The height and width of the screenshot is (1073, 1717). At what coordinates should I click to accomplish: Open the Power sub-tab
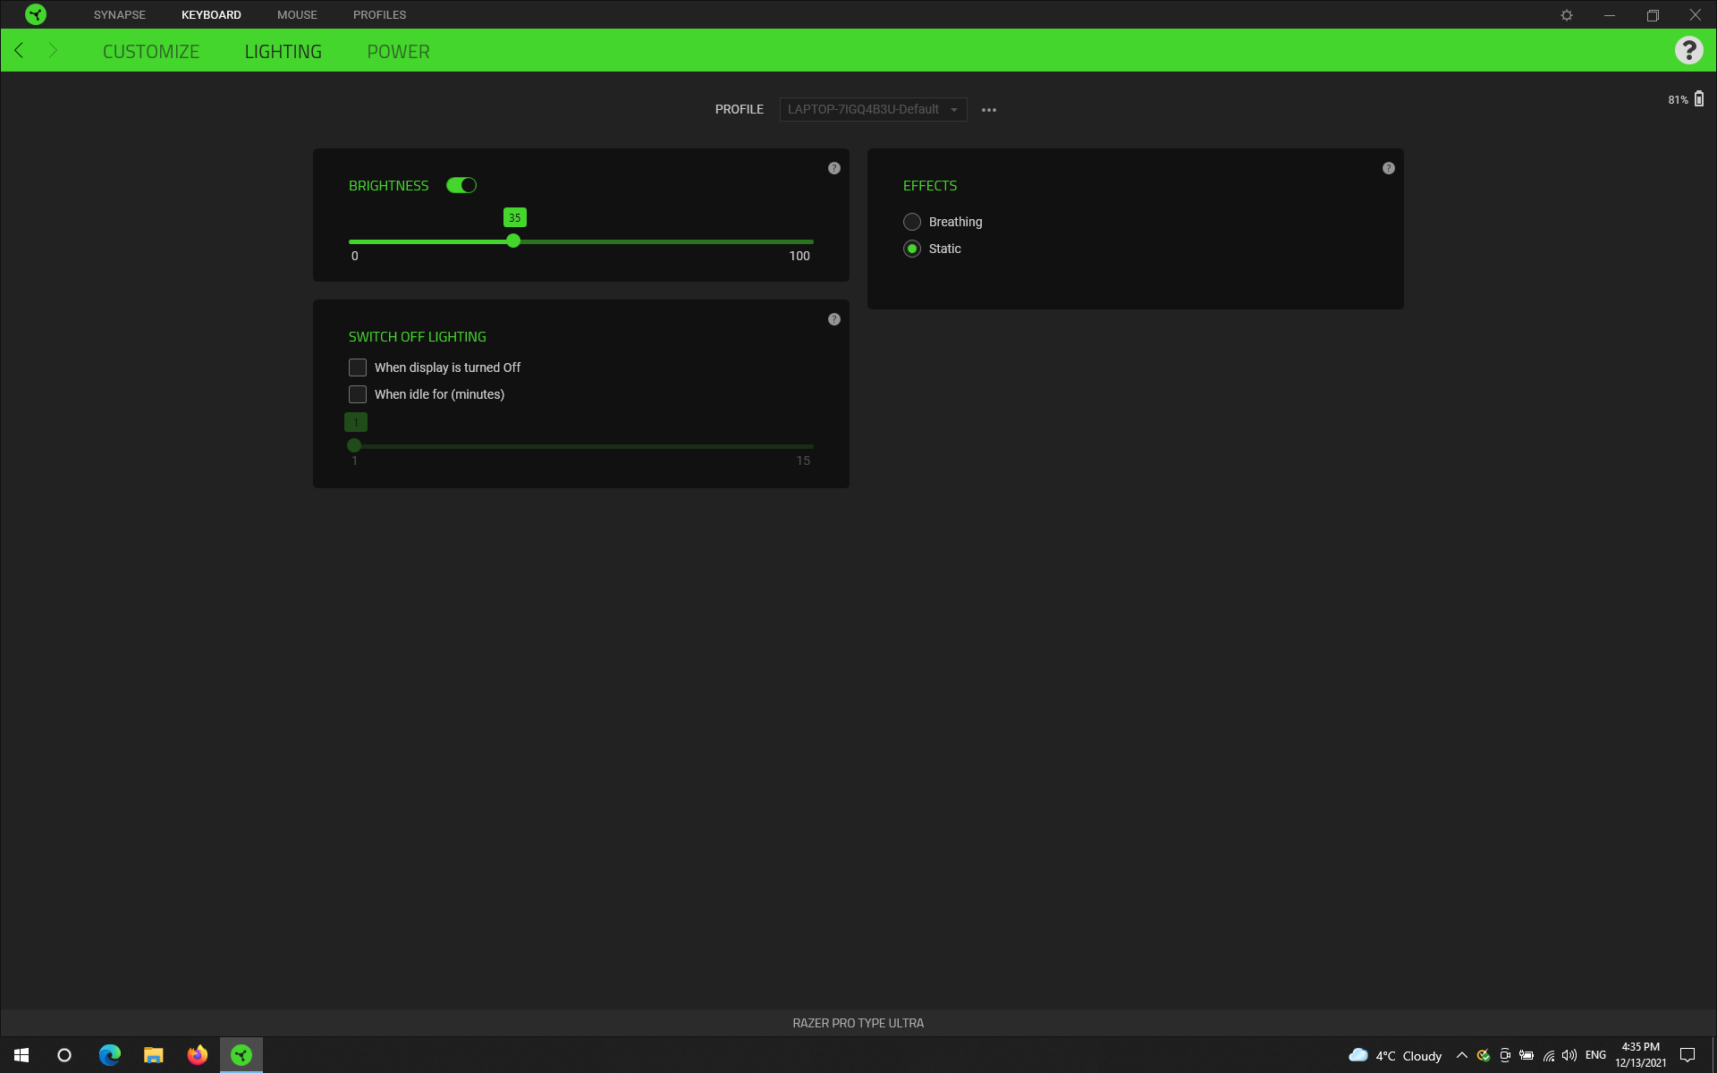(398, 52)
